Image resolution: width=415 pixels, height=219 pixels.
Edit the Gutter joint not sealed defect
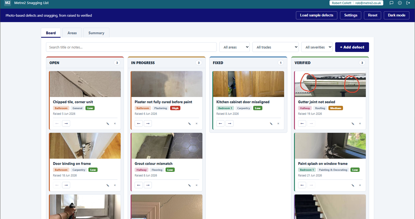pyautogui.click(x=352, y=123)
